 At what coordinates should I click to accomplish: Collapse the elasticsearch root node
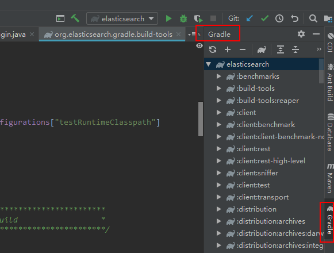click(209, 64)
